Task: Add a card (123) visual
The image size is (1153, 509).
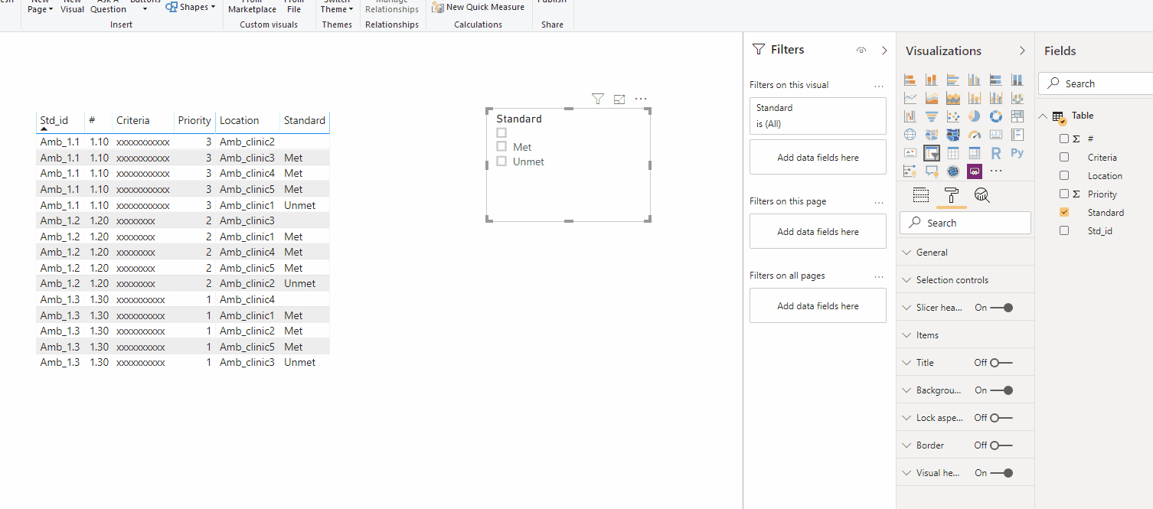Action: point(996,135)
